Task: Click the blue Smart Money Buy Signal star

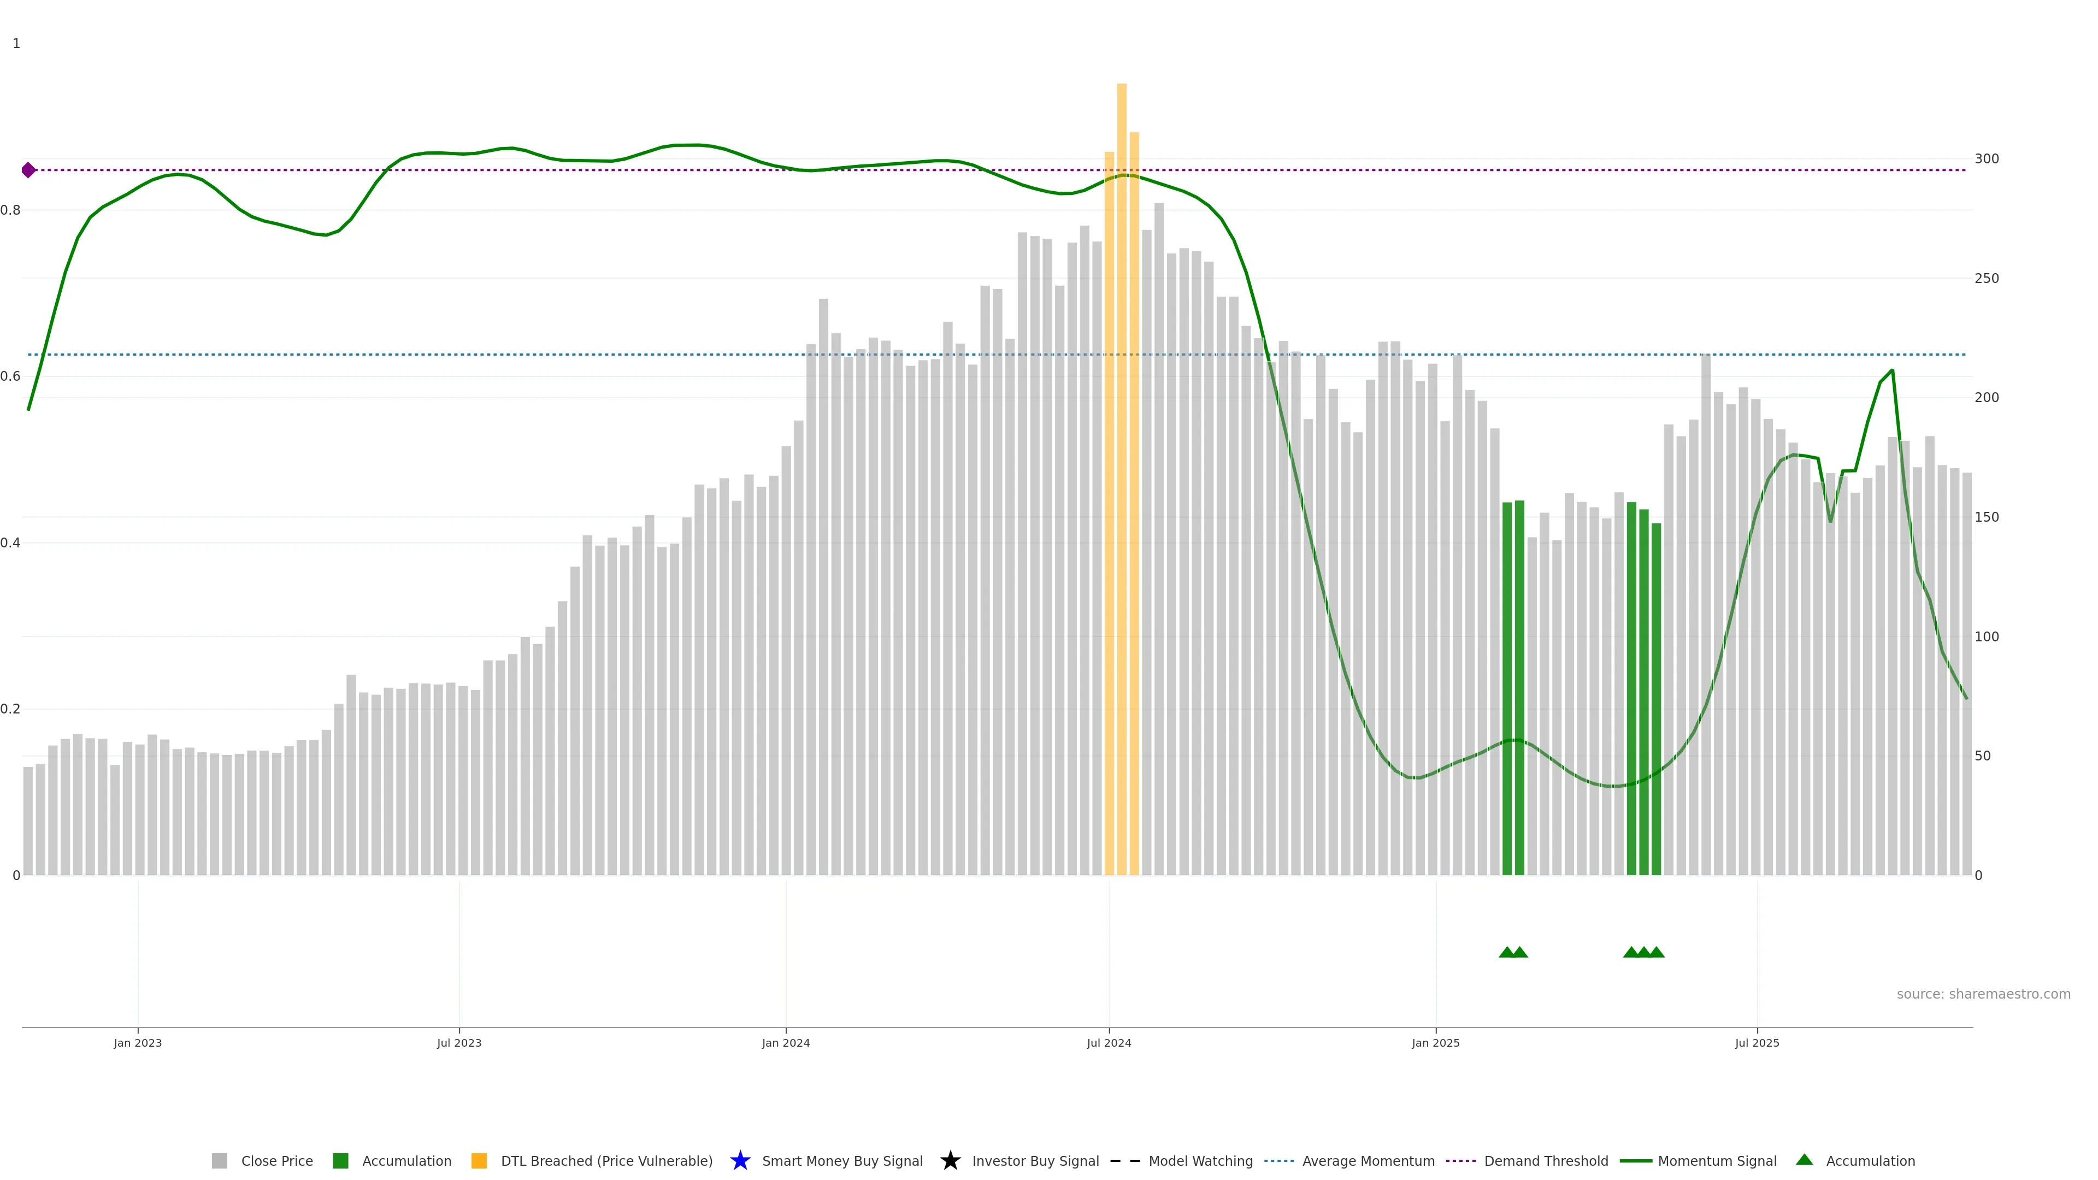Action: tap(740, 1160)
